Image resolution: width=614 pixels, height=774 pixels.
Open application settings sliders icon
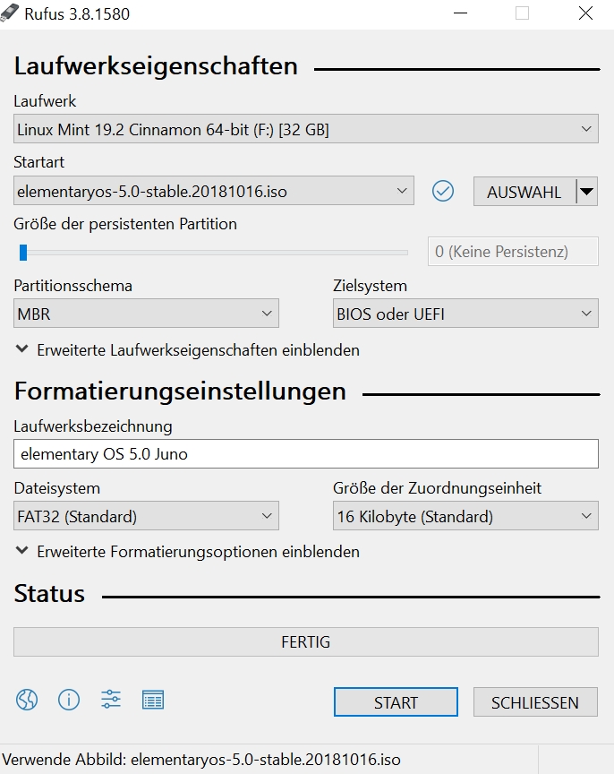[x=111, y=700]
